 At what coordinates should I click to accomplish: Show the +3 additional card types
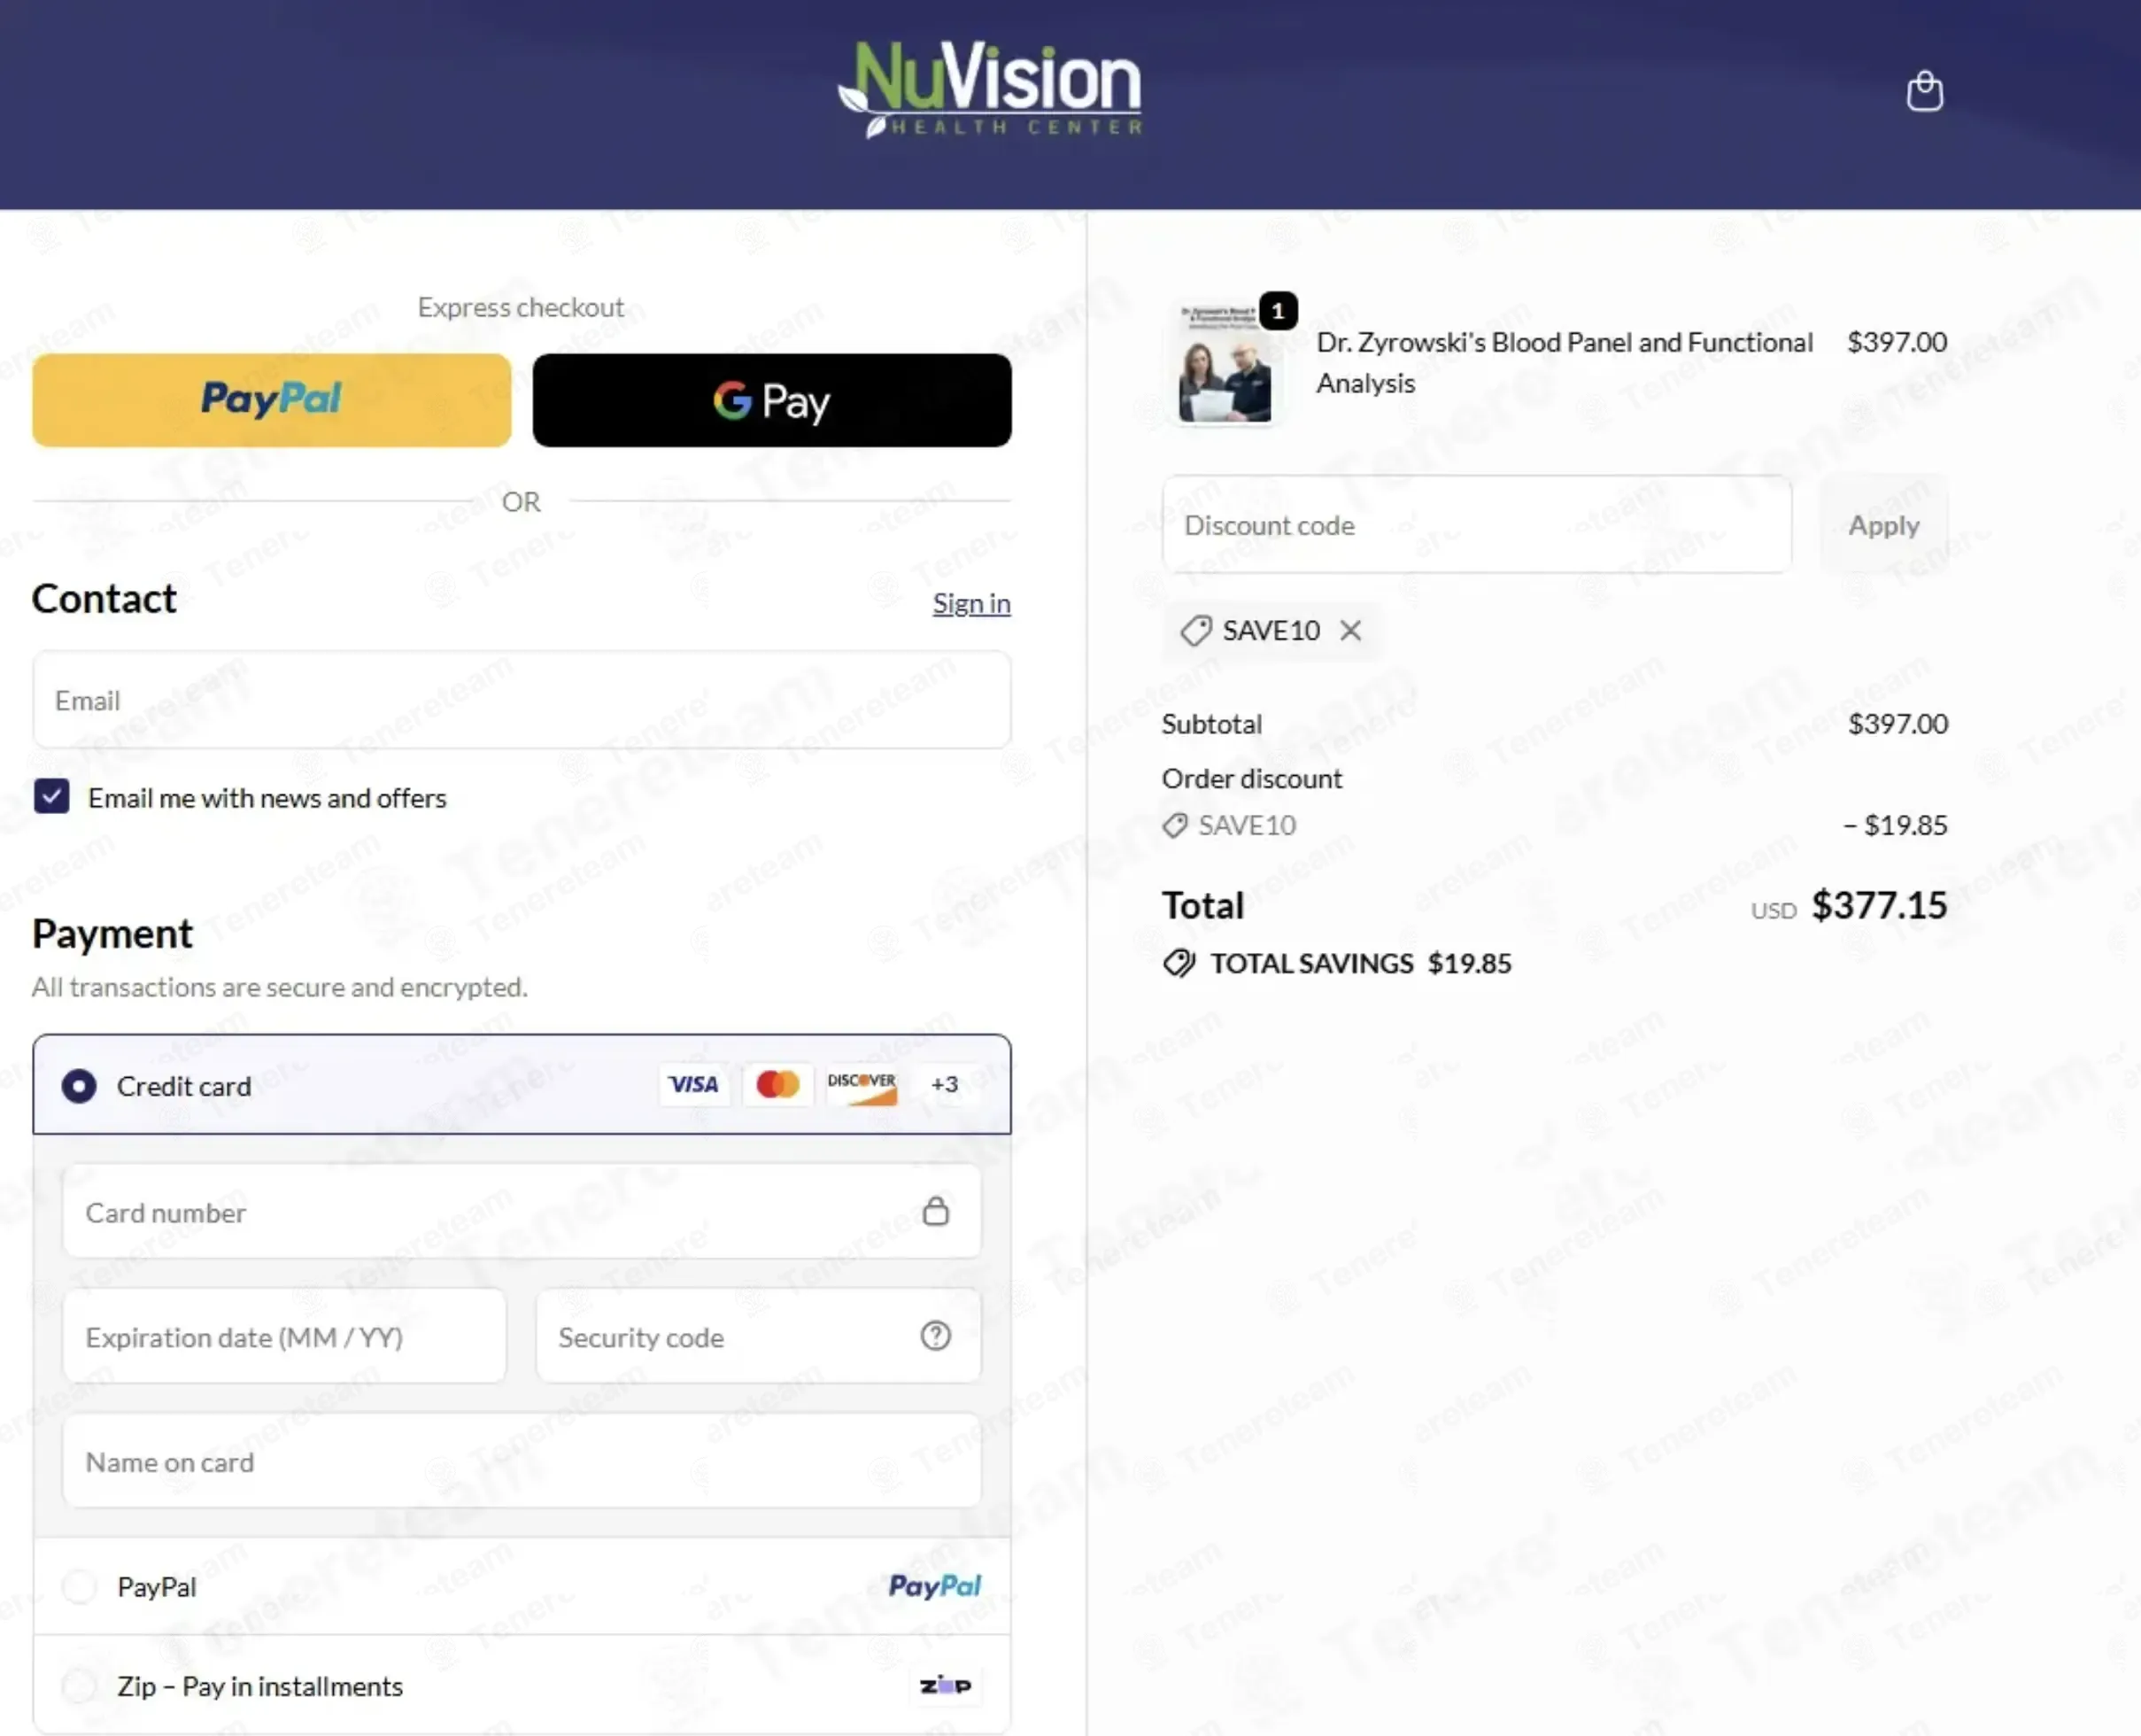coord(945,1085)
